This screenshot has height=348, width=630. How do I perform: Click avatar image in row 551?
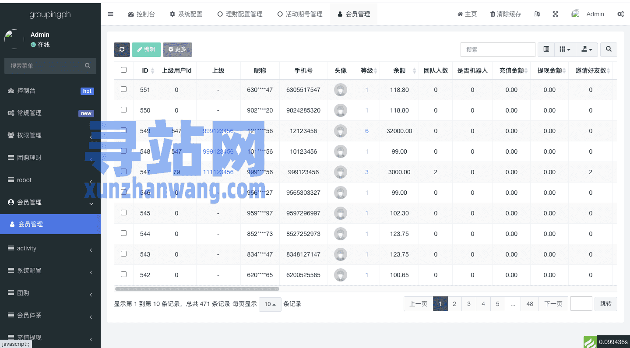point(340,90)
